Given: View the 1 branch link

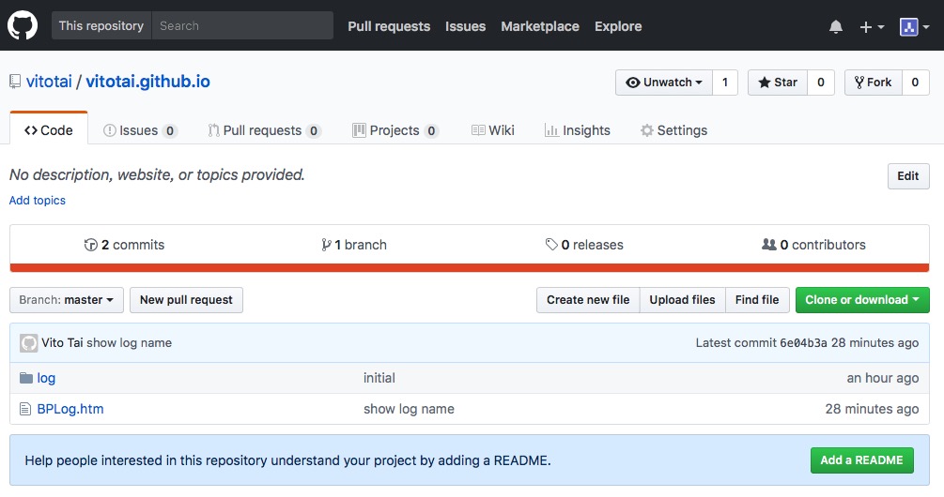Looking at the screenshot, I should 354,245.
